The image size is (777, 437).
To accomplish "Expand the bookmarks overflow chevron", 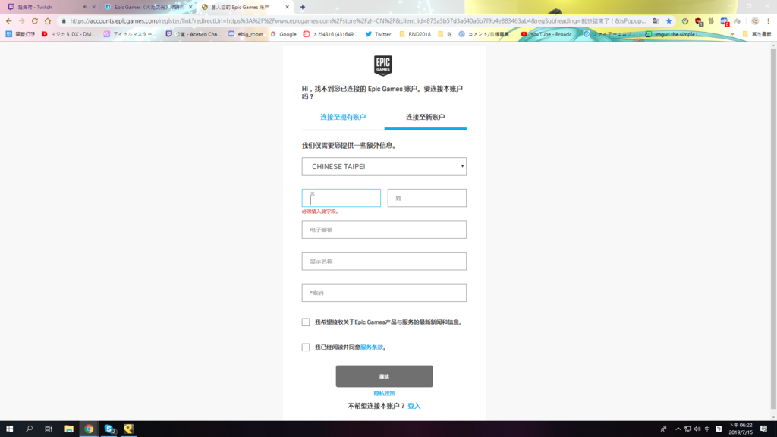I will (x=732, y=34).
